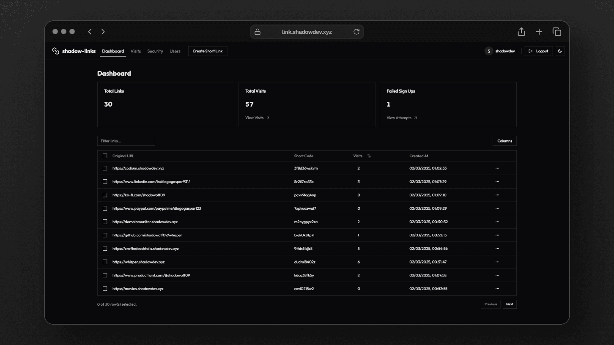
Task: Open a new tab with the plus icon
Action: 539,32
